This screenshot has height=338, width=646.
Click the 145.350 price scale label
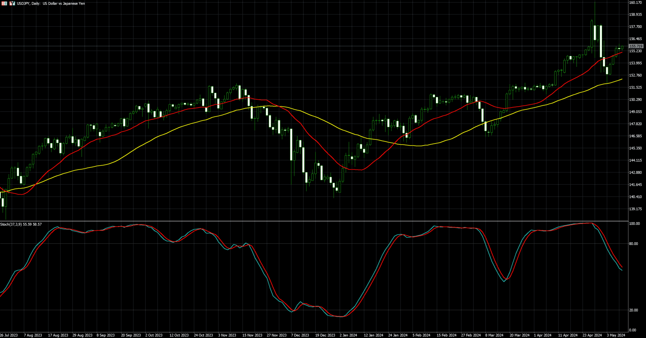point(635,148)
